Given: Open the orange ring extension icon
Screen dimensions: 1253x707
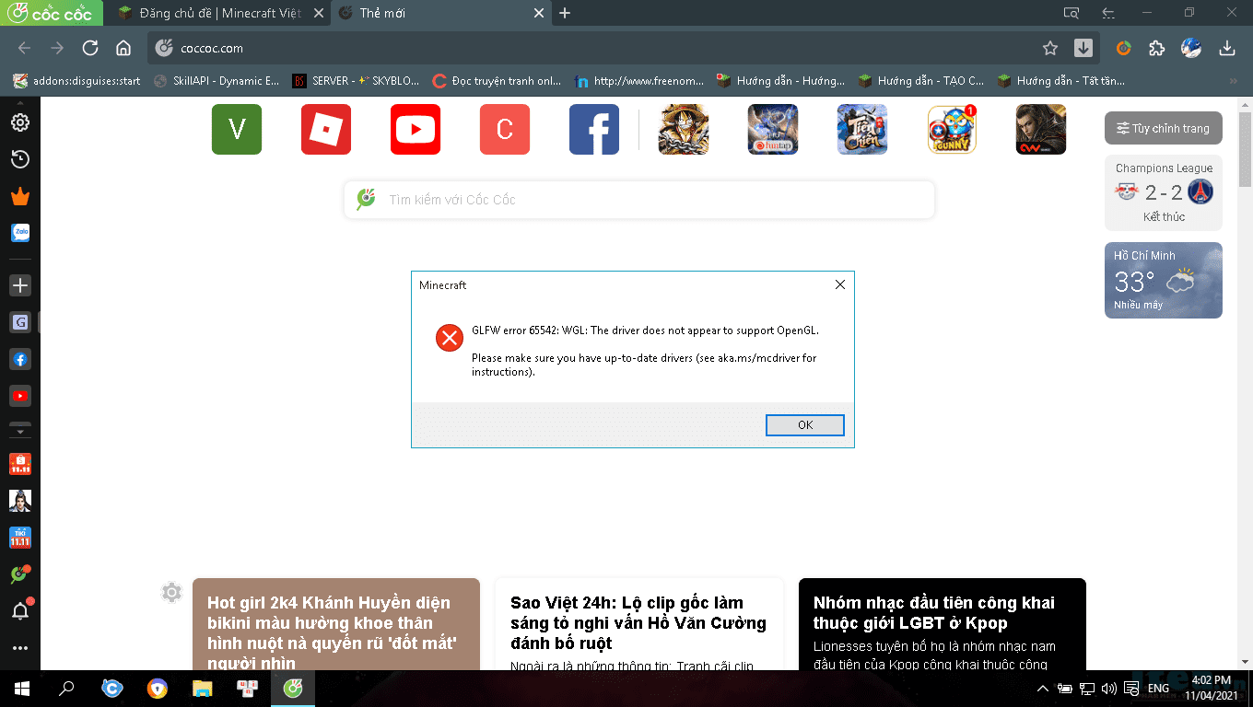Looking at the screenshot, I should coord(1124,48).
